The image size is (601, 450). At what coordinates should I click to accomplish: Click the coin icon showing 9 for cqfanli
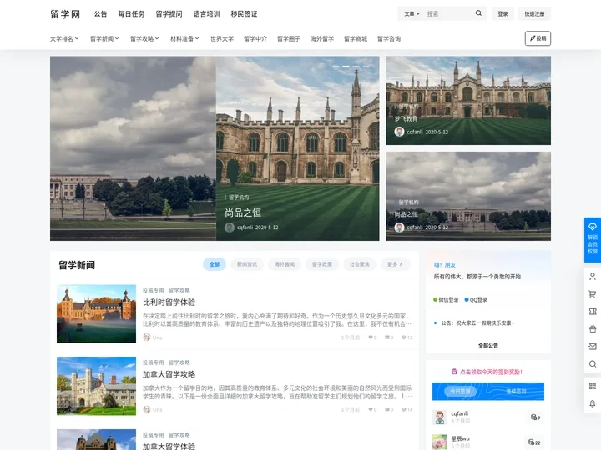(x=533, y=417)
